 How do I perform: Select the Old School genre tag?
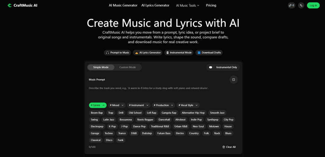pyautogui.click(x=135, y=113)
